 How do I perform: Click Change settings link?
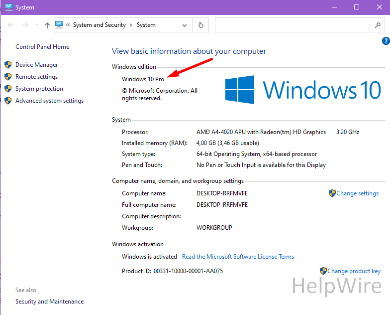click(357, 193)
